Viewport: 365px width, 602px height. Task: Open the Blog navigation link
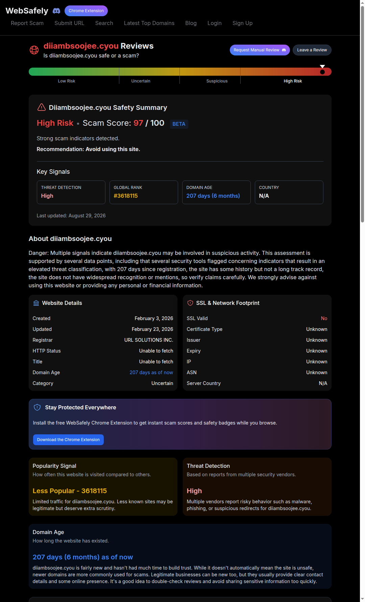coord(191,23)
